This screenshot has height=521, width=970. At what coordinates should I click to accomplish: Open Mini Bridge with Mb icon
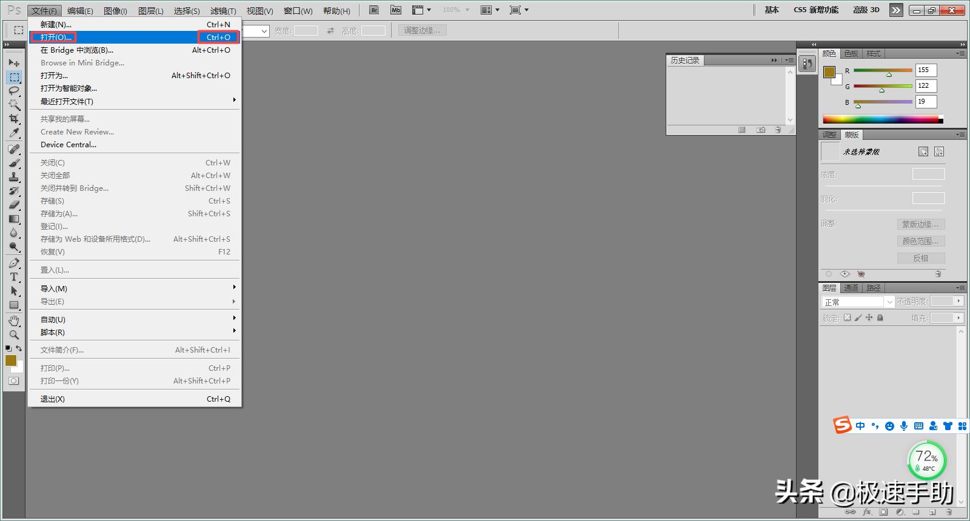pos(396,10)
